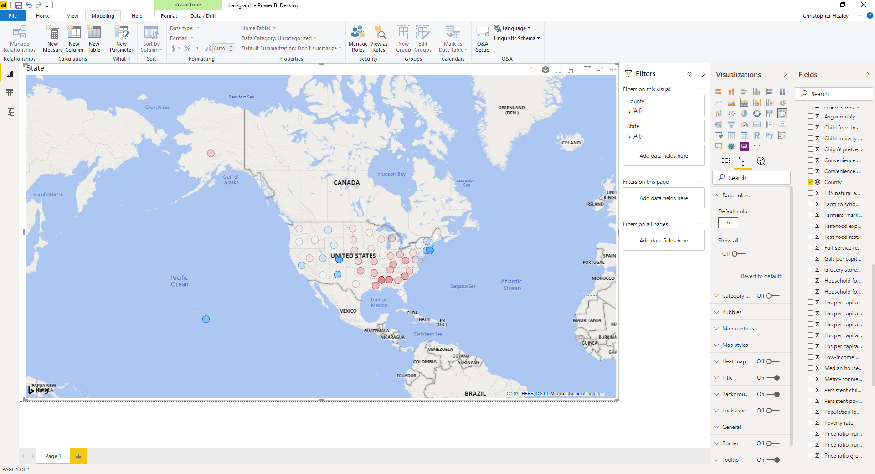
Task: Click the Default color fx button
Action: 728,223
